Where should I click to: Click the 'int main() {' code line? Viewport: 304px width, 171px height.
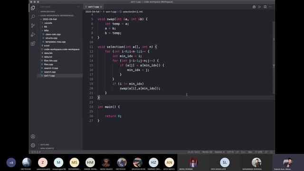coord(109,107)
